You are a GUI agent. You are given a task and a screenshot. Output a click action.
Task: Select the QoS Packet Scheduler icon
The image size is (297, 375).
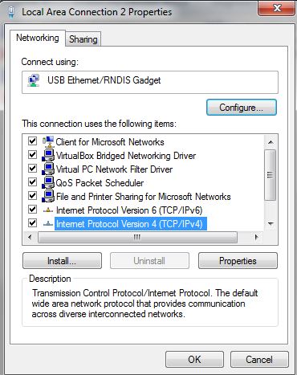[x=48, y=183]
